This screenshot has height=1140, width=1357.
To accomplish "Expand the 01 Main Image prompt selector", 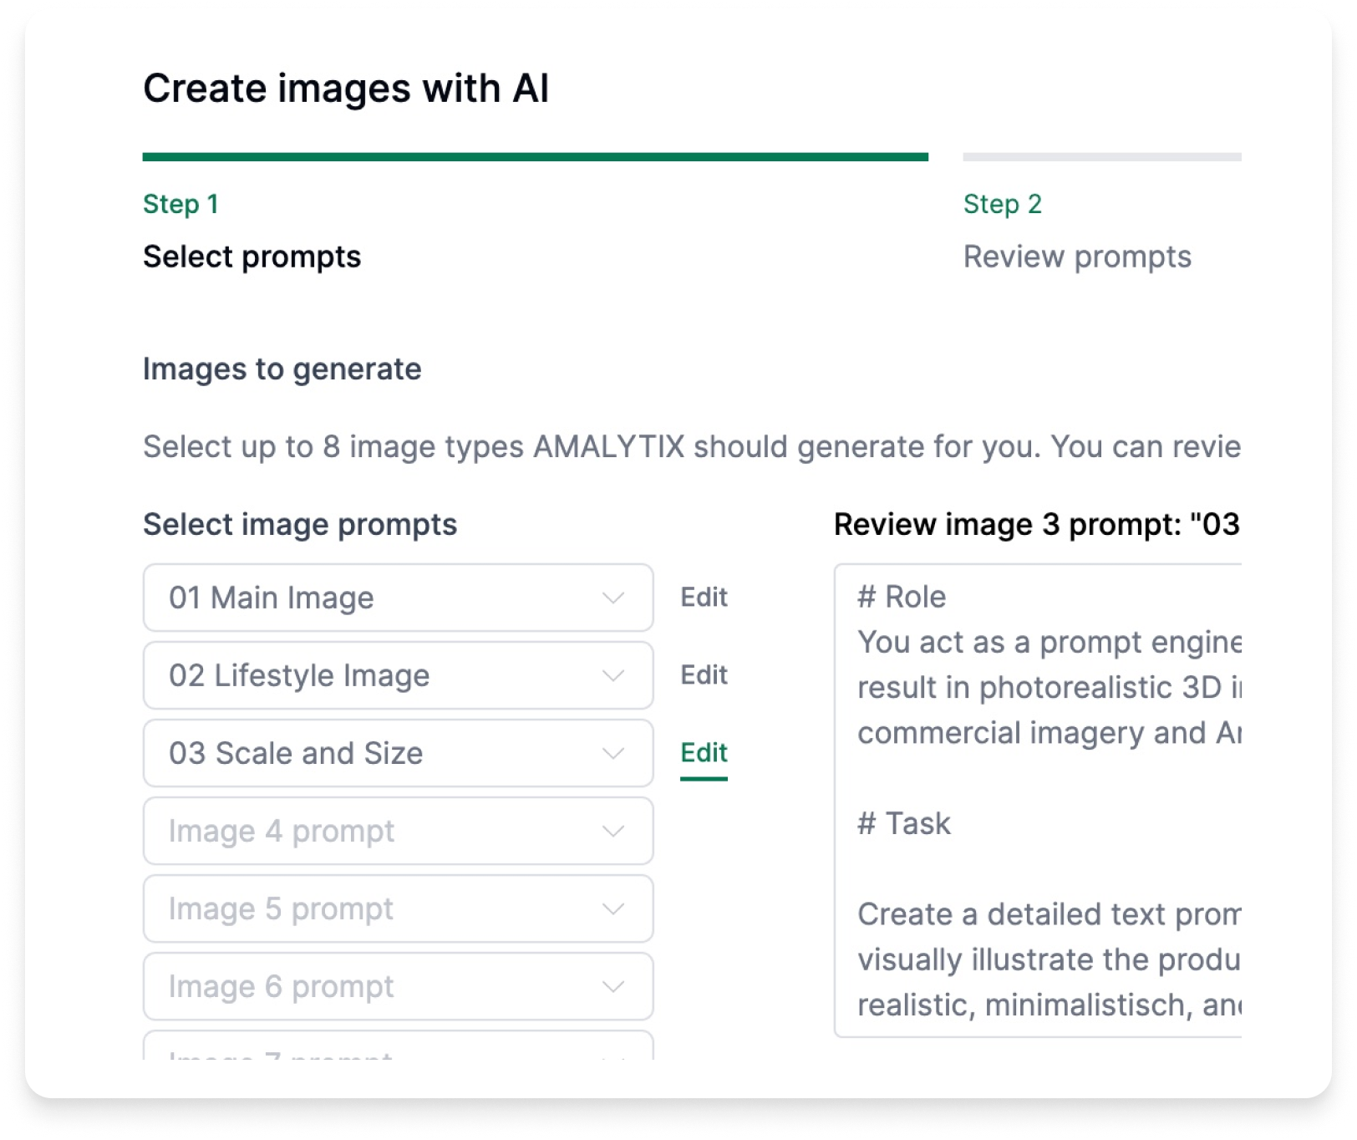I will [398, 598].
